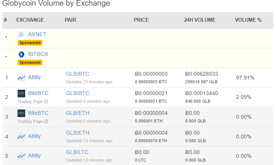Sort by the VOLUME % column header

tap(248, 20)
